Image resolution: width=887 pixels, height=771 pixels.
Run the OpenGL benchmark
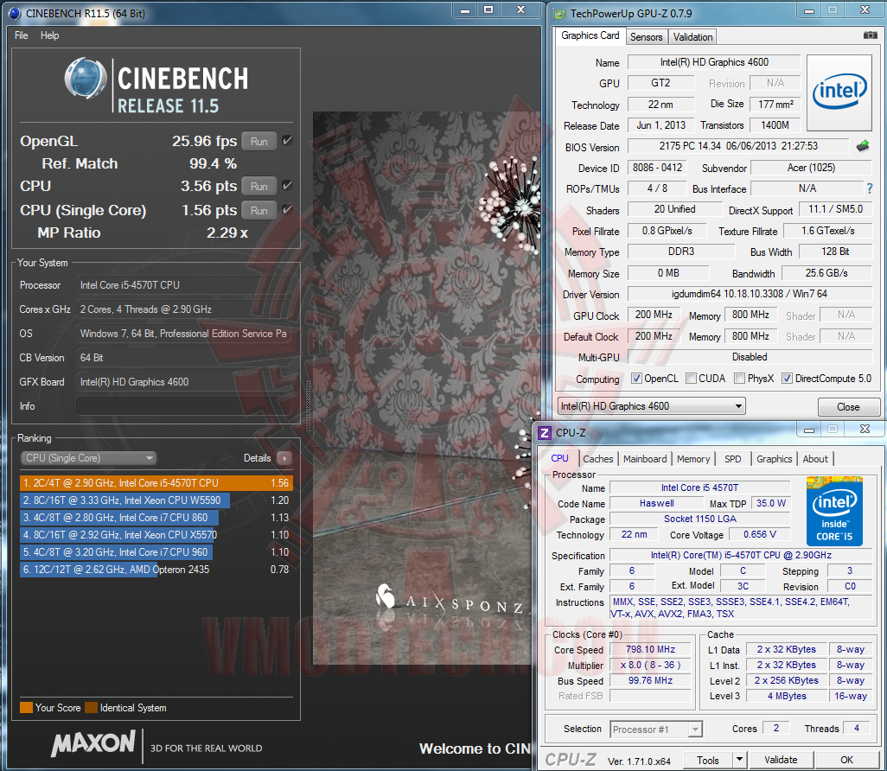tap(259, 142)
